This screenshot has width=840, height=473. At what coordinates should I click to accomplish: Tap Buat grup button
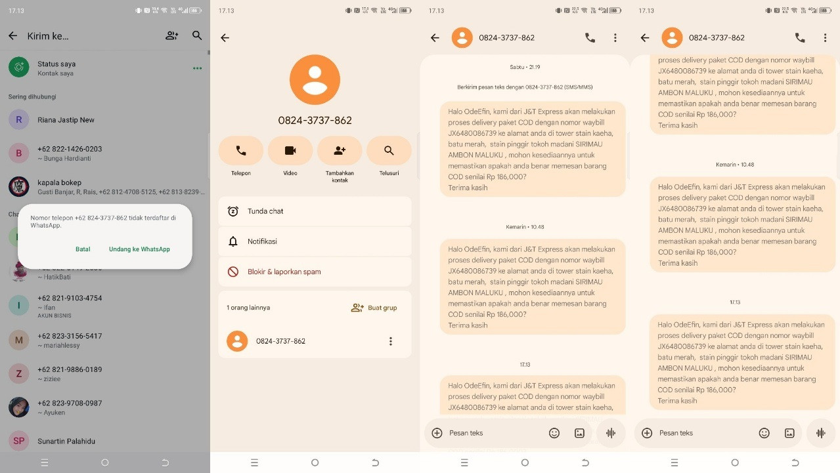click(374, 308)
